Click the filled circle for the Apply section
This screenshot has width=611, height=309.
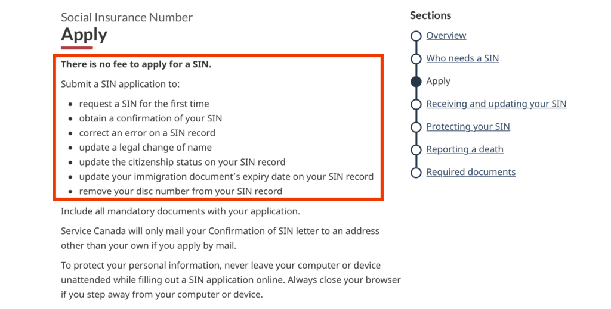[416, 82]
